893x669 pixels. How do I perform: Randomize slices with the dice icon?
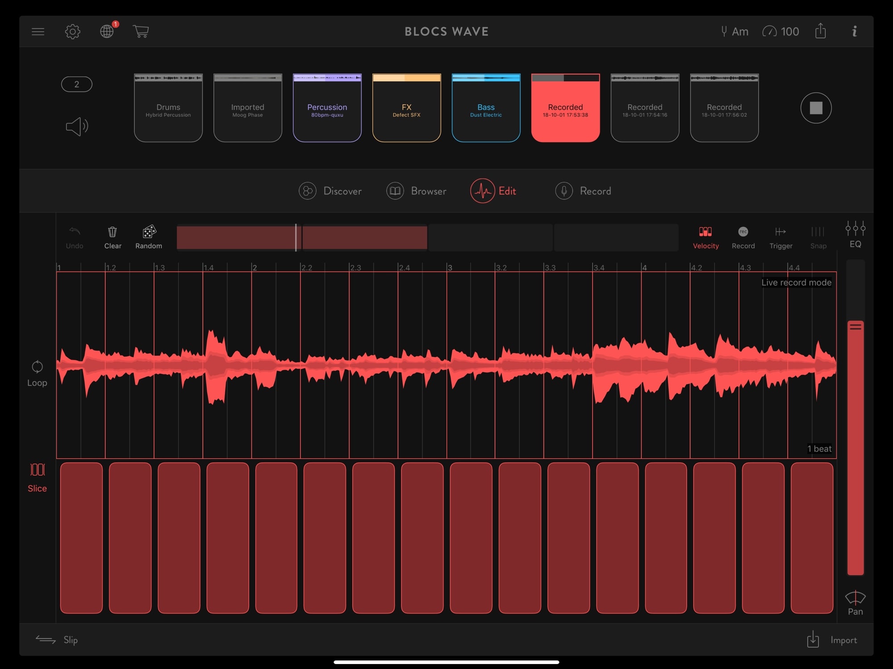click(x=149, y=232)
